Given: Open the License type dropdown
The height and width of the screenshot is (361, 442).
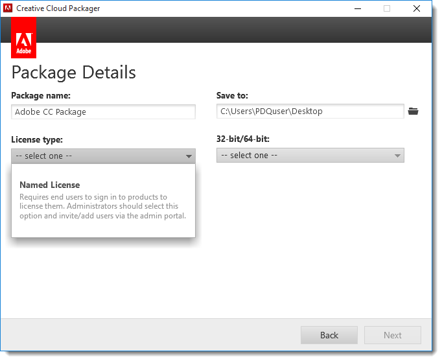Looking at the screenshot, I should pyautogui.click(x=103, y=156).
